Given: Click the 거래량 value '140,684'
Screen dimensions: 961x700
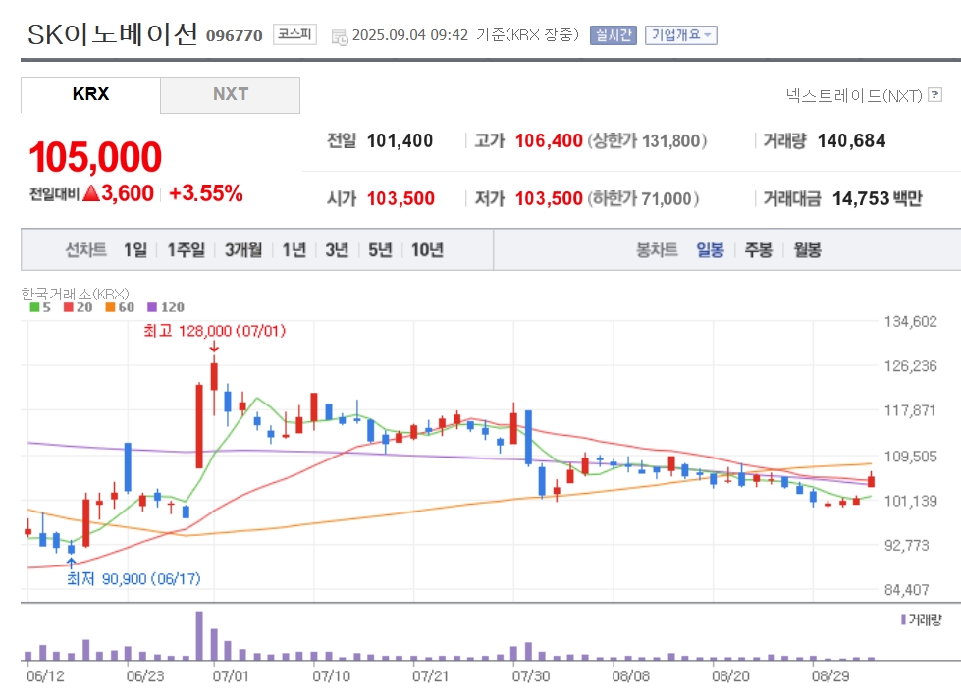Looking at the screenshot, I should (851, 141).
